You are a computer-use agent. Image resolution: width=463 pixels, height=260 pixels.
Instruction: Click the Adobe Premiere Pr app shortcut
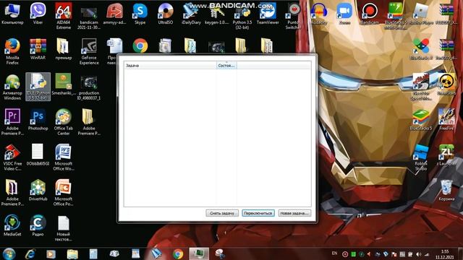(x=12, y=122)
